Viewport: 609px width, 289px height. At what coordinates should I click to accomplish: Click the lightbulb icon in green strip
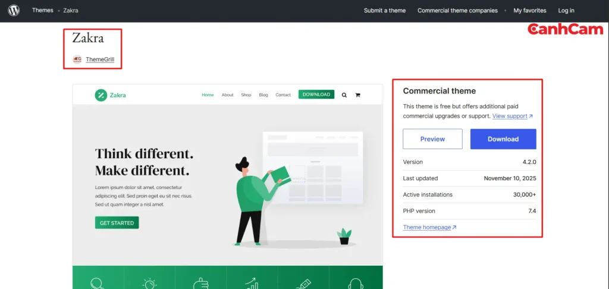[x=149, y=284]
